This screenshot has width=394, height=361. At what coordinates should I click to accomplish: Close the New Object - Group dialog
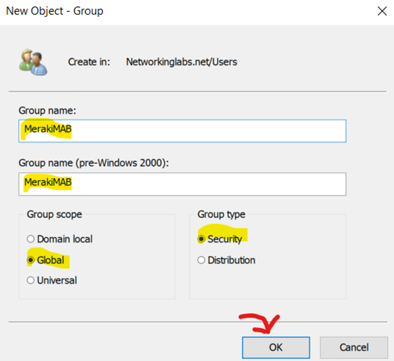click(382, 11)
